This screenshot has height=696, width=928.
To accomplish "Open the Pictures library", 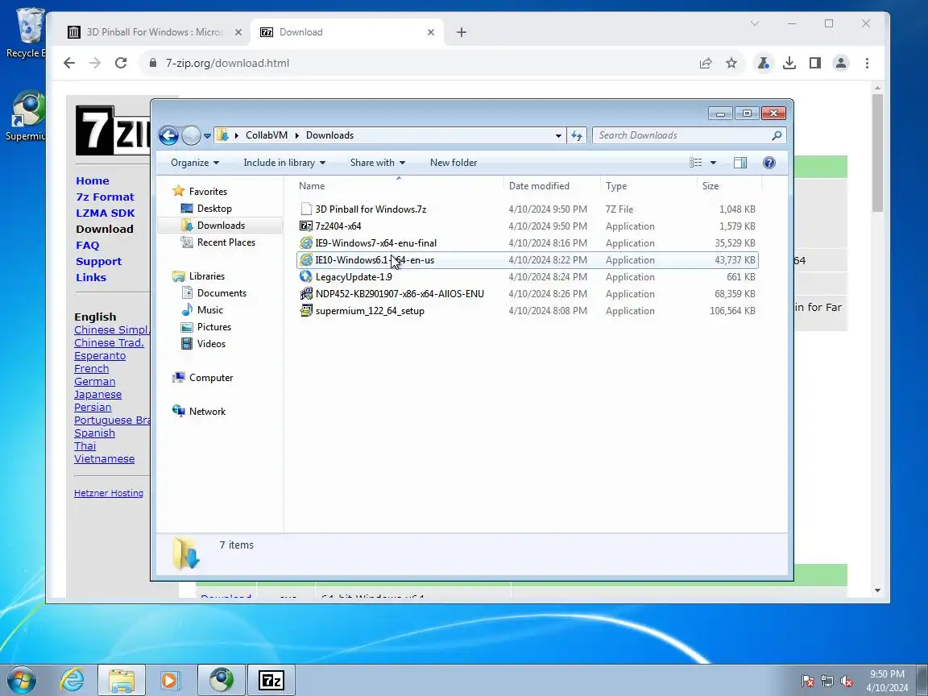I will [x=213, y=327].
